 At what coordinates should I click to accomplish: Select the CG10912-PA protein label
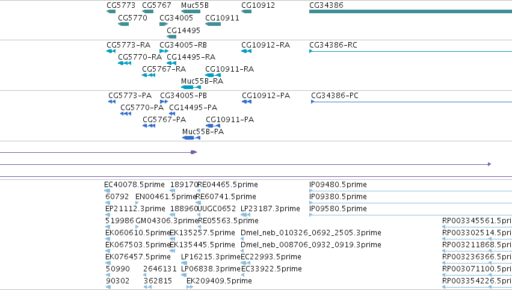click(266, 95)
